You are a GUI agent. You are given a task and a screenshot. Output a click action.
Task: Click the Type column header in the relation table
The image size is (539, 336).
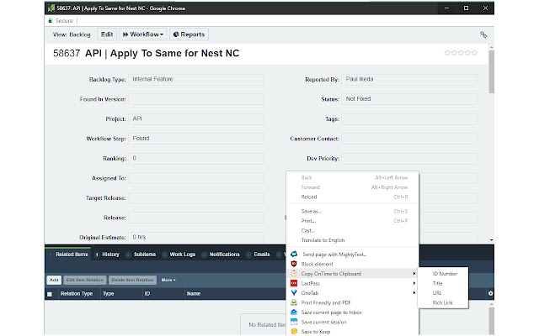click(109, 294)
